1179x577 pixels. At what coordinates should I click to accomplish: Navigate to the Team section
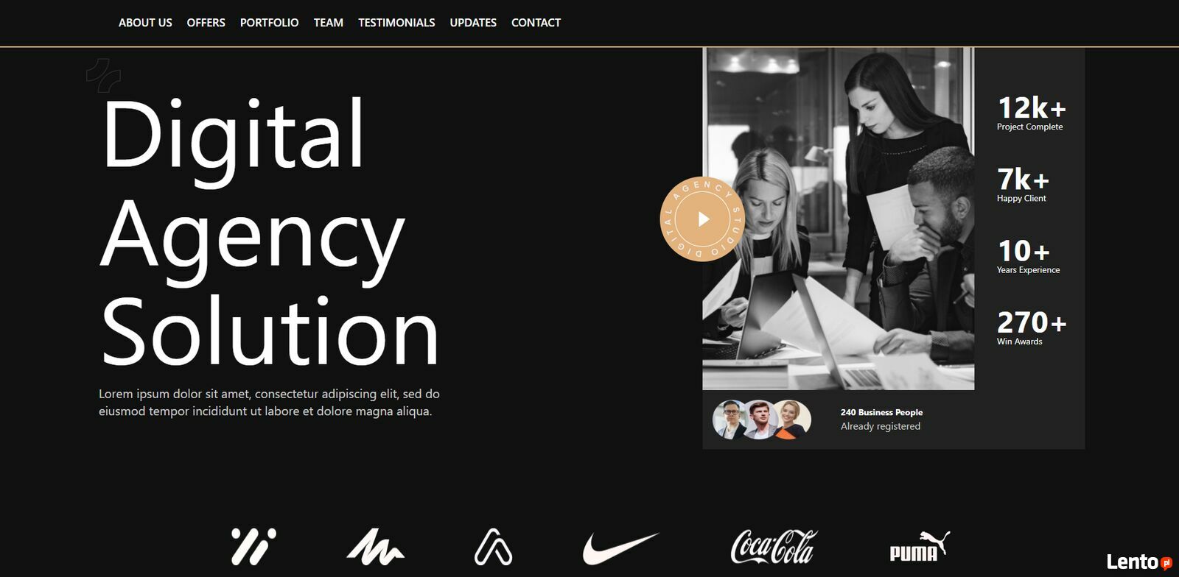(328, 23)
